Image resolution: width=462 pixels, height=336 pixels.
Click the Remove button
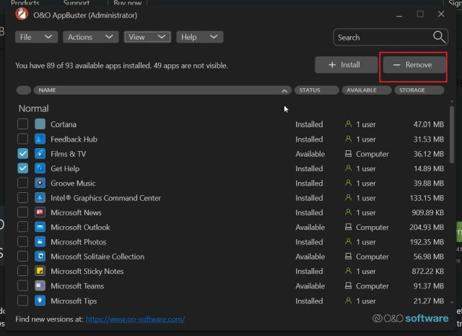coord(414,65)
